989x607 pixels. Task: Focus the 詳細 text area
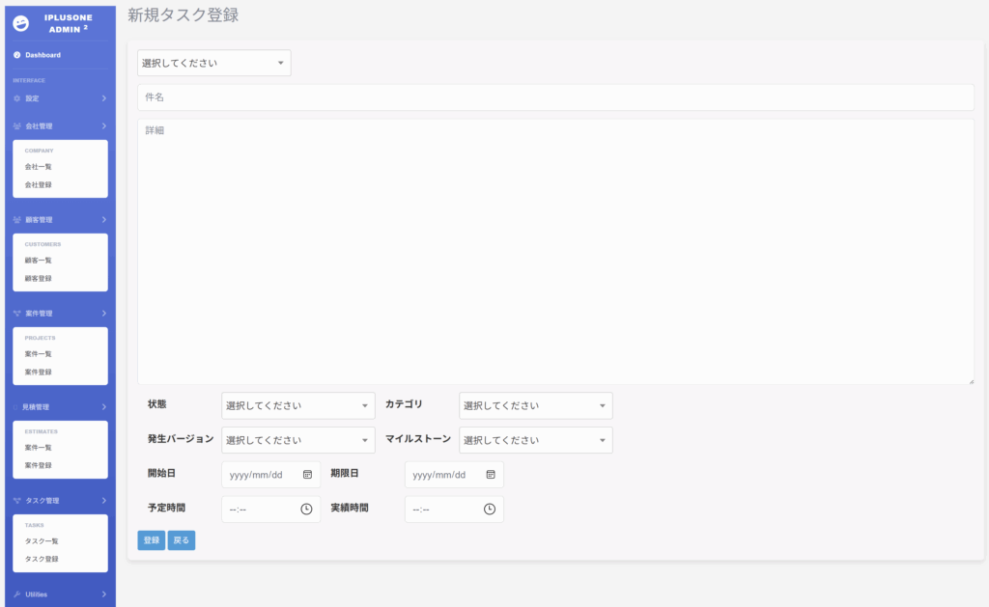(x=555, y=252)
